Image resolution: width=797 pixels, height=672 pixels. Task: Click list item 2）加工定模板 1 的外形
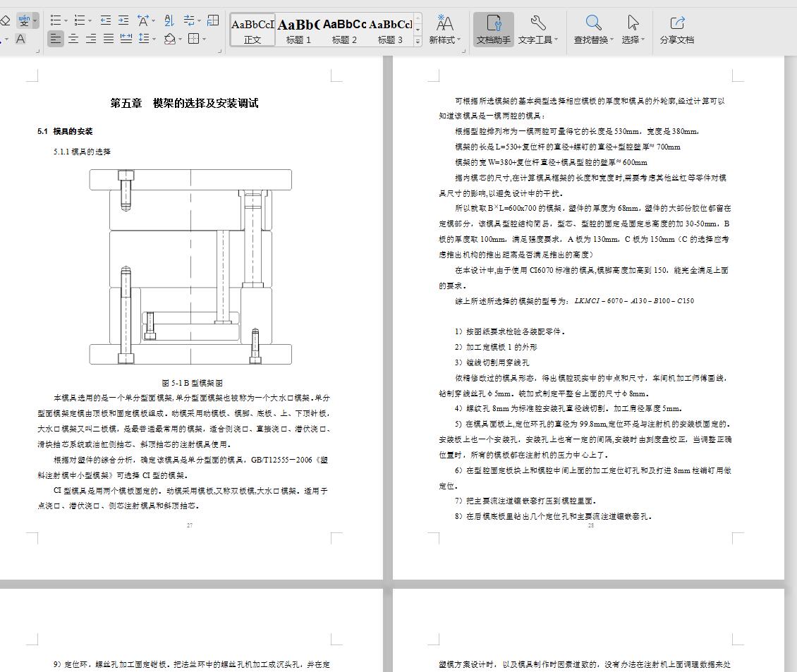click(496, 347)
